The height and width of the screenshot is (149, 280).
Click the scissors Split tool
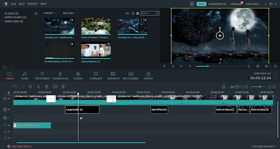point(38,87)
